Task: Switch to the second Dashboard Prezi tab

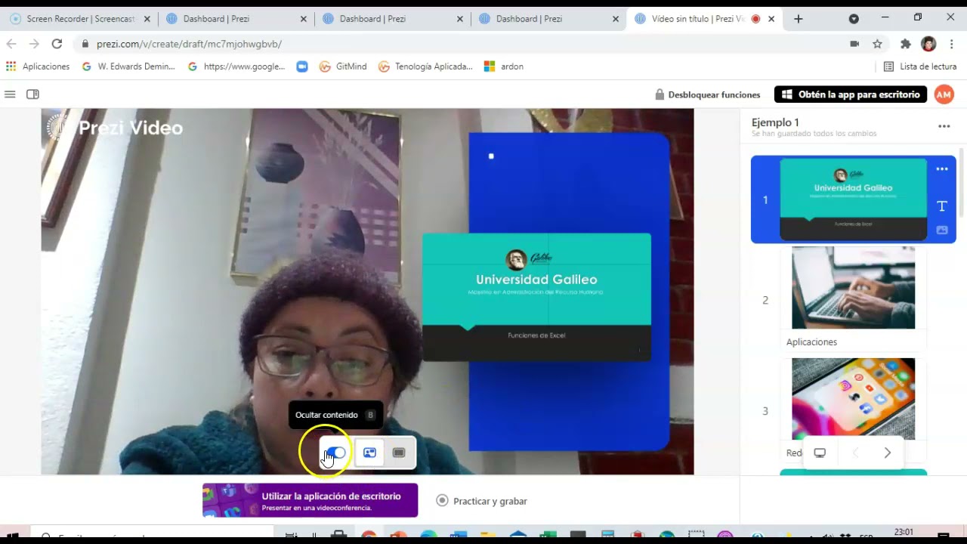Action: [x=392, y=19]
